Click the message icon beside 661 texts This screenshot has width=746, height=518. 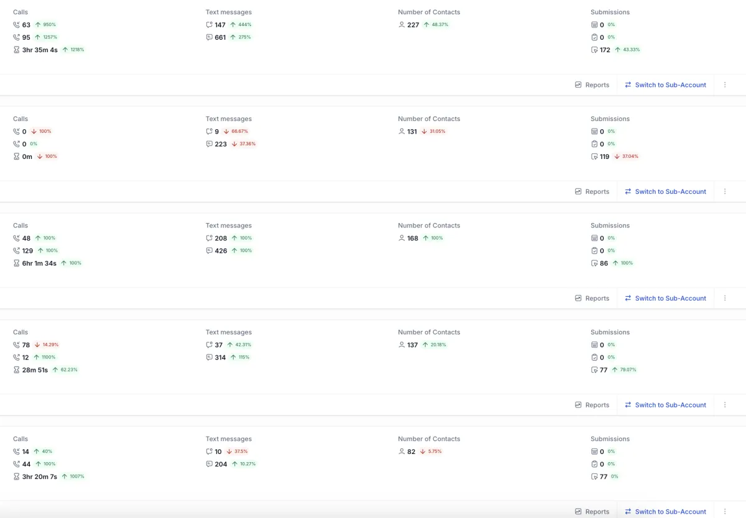[x=210, y=37]
